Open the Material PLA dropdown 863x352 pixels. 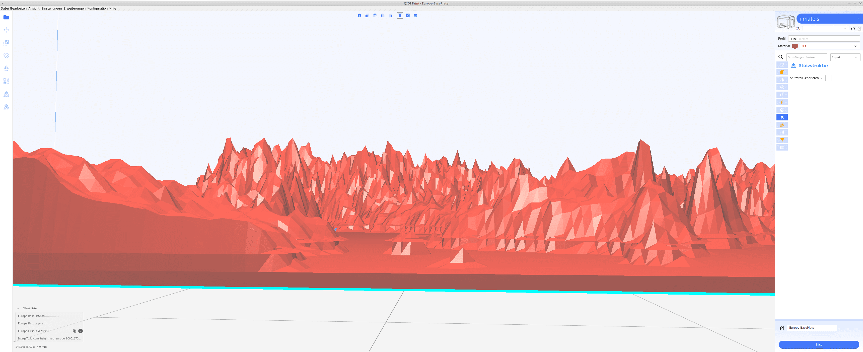tap(829, 46)
